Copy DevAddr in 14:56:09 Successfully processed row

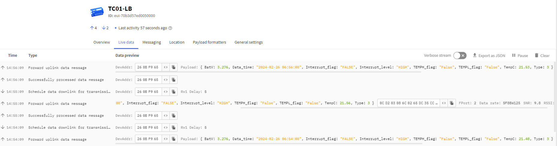(x=173, y=80)
